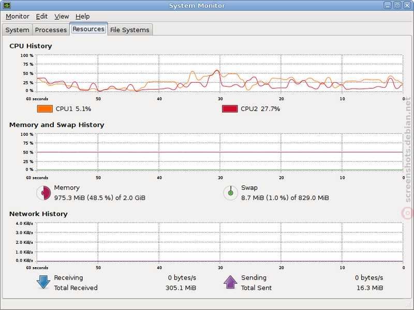Open the Help menu
The image size is (414, 310).
click(82, 17)
